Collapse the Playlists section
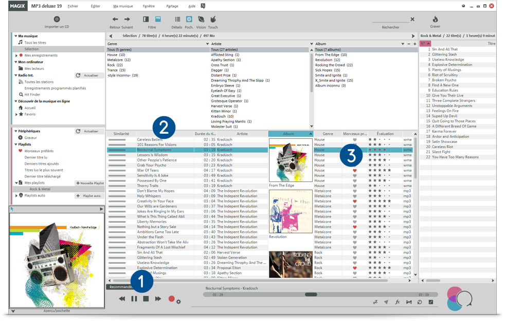 [16, 145]
